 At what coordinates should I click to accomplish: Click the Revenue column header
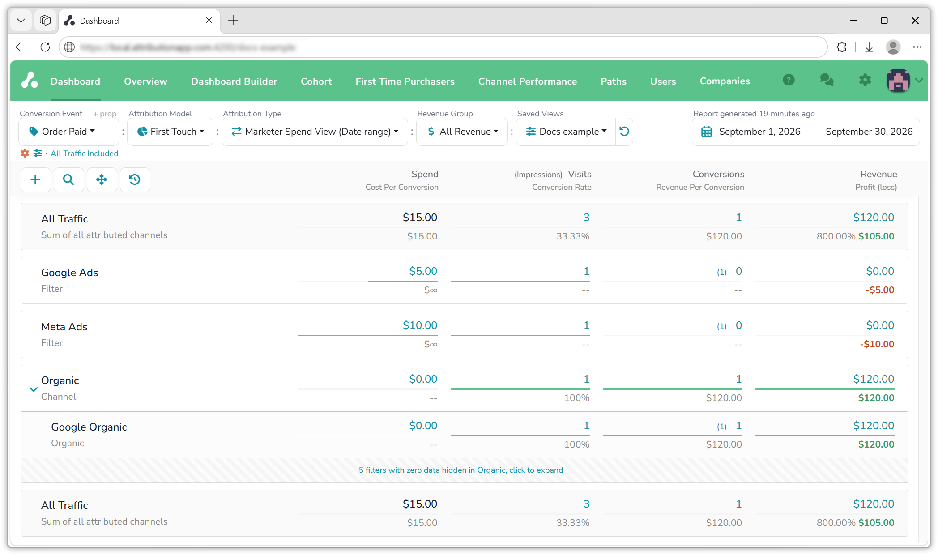(878, 174)
